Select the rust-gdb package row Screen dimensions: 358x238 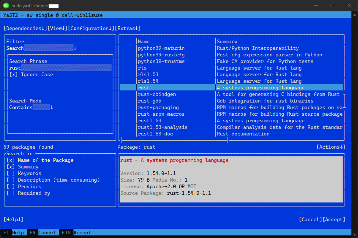click(231, 101)
